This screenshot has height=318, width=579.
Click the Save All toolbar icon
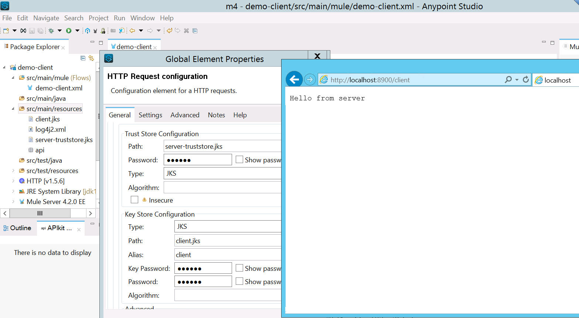pos(40,31)
